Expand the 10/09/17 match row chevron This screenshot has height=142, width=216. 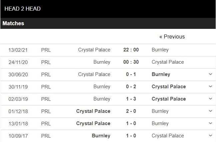point(210,136)
